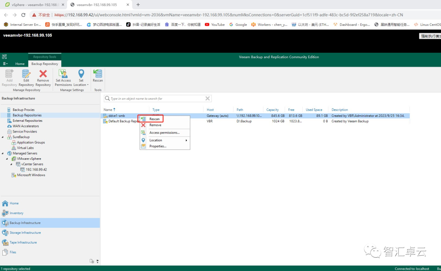441x271 pixels.
Task: Click the Add Repository ribbon icon
Action: click(x=9, y=78)
